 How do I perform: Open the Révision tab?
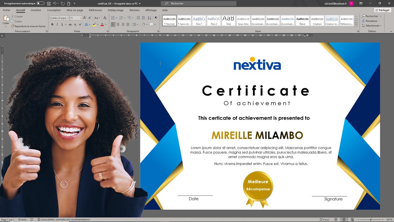tap(135, 10)
